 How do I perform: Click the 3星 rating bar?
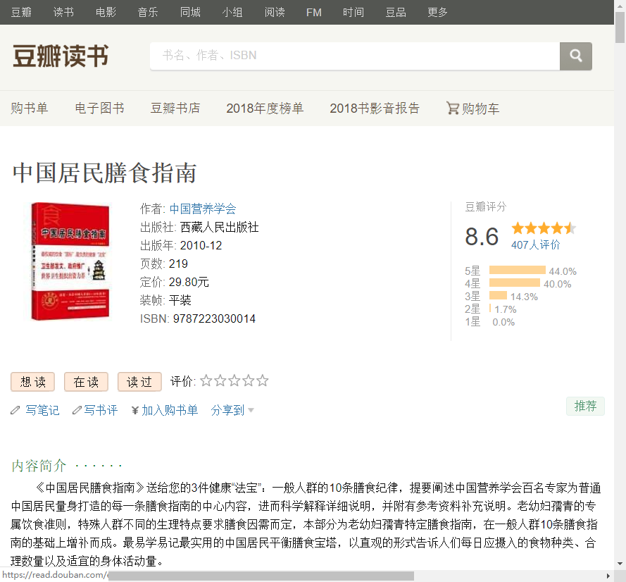coord(499,296)
